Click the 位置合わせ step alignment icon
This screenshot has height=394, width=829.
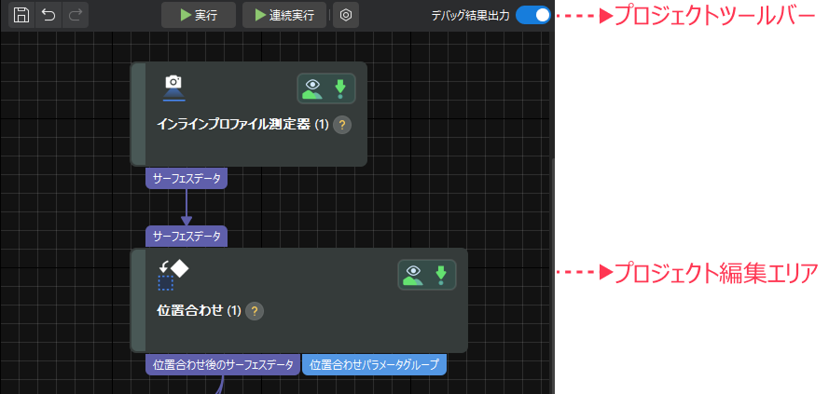[173, 276]
